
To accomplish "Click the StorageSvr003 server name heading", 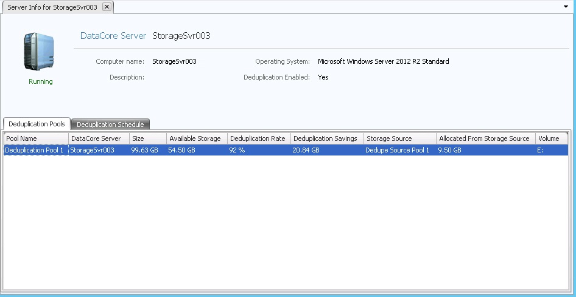I will pyautogui.click(x=181, y=36).
